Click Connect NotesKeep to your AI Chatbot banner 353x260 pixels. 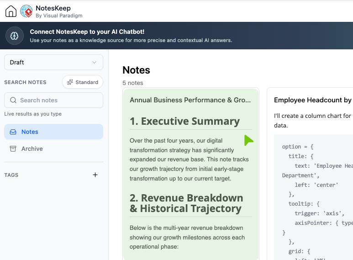176,36
